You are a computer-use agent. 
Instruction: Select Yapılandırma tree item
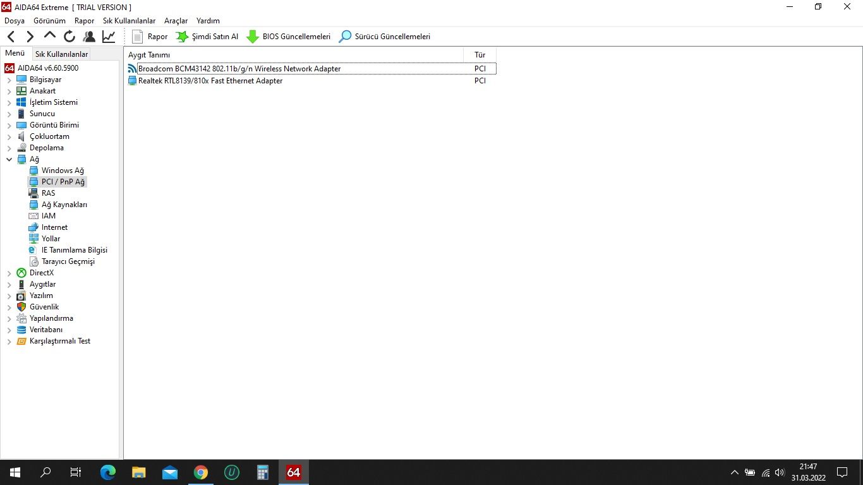51,318
